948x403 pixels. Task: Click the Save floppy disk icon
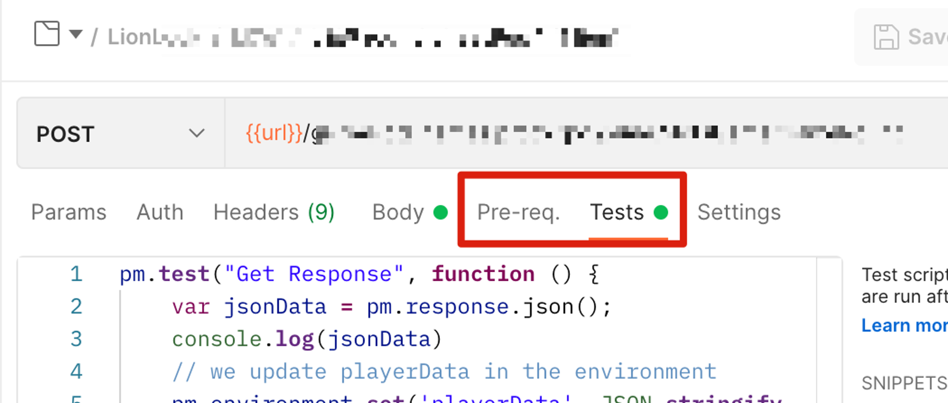886,37
